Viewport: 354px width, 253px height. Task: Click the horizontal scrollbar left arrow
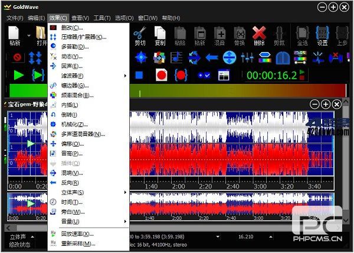click(x=9, y=228)
